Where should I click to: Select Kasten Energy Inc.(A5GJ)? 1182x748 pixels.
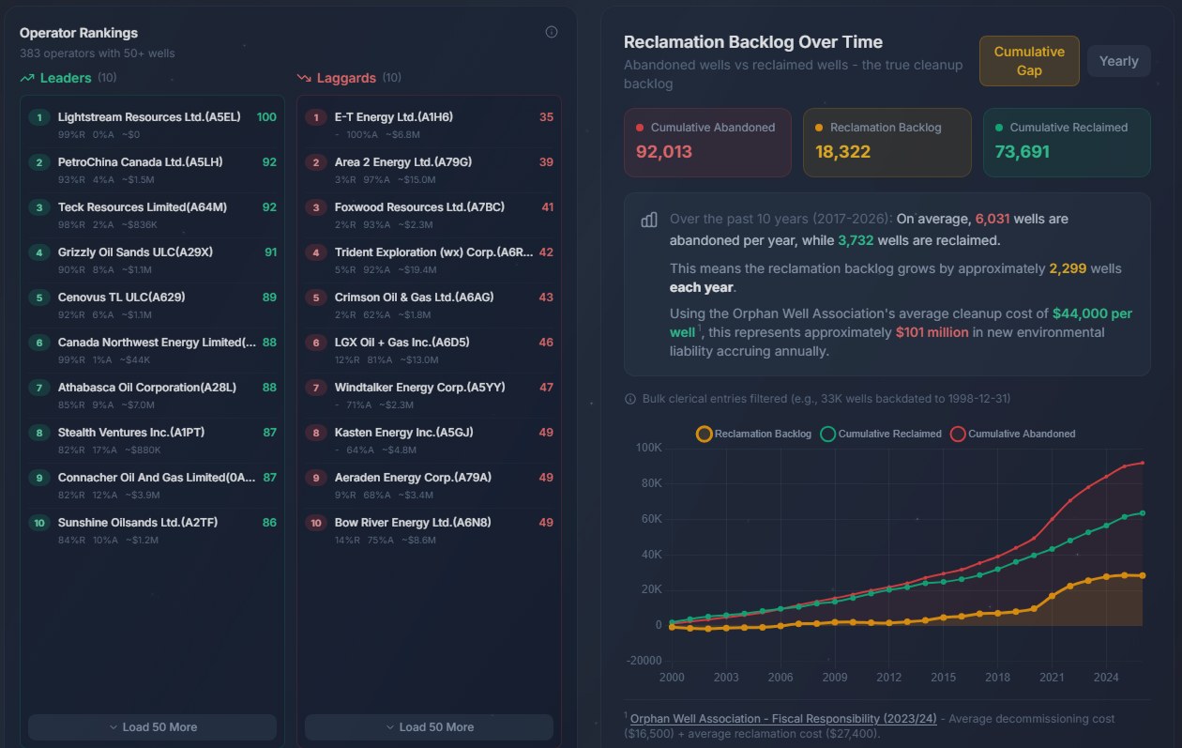tap(429, 440)
